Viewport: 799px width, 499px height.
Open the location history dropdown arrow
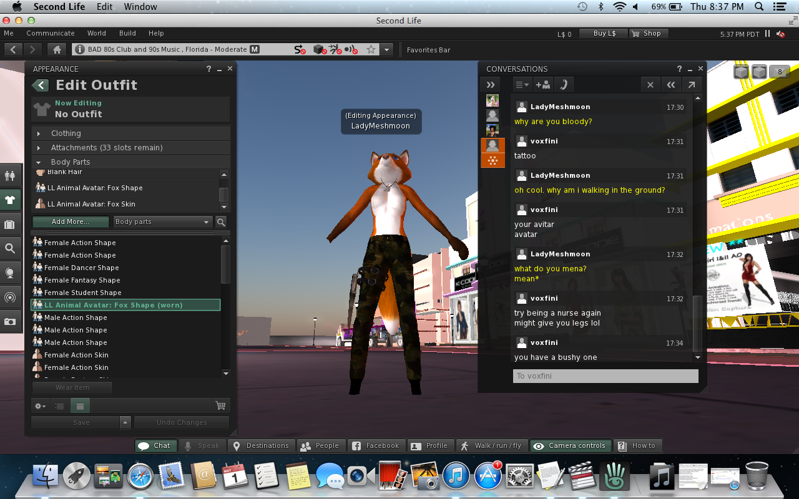[387, 49]
